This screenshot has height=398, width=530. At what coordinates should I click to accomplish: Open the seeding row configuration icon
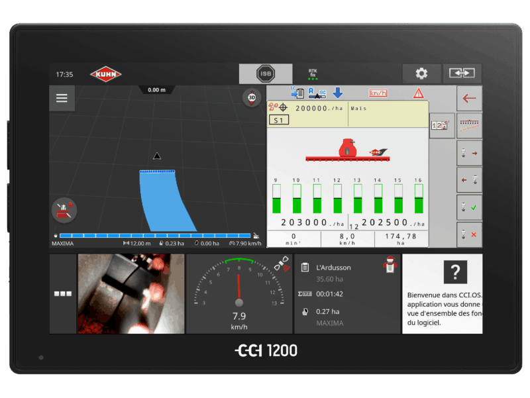click(469, 124)
